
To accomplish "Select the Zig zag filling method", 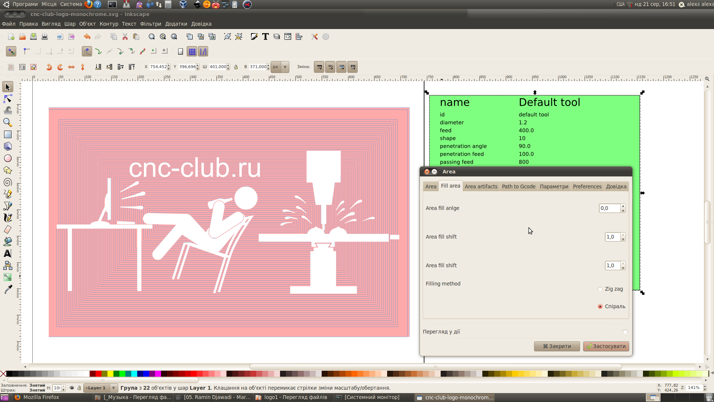I will click(x=600, y=289).
